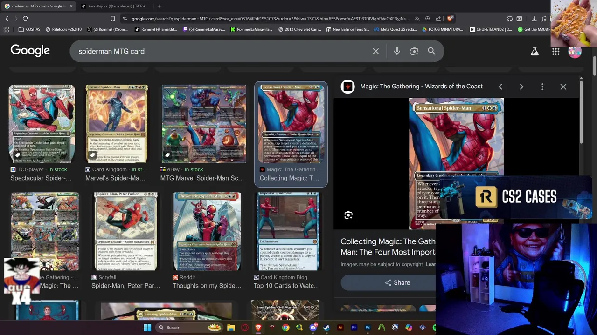
Task: Open the Iron Spider, Civil Warrior thumbnail
Action: [x=285, y=310]
